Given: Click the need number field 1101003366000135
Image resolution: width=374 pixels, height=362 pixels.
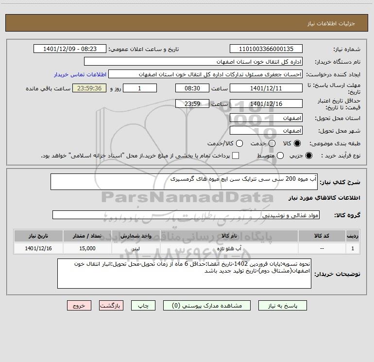Looking at the screenshot, I should click(x=266, y=49).
